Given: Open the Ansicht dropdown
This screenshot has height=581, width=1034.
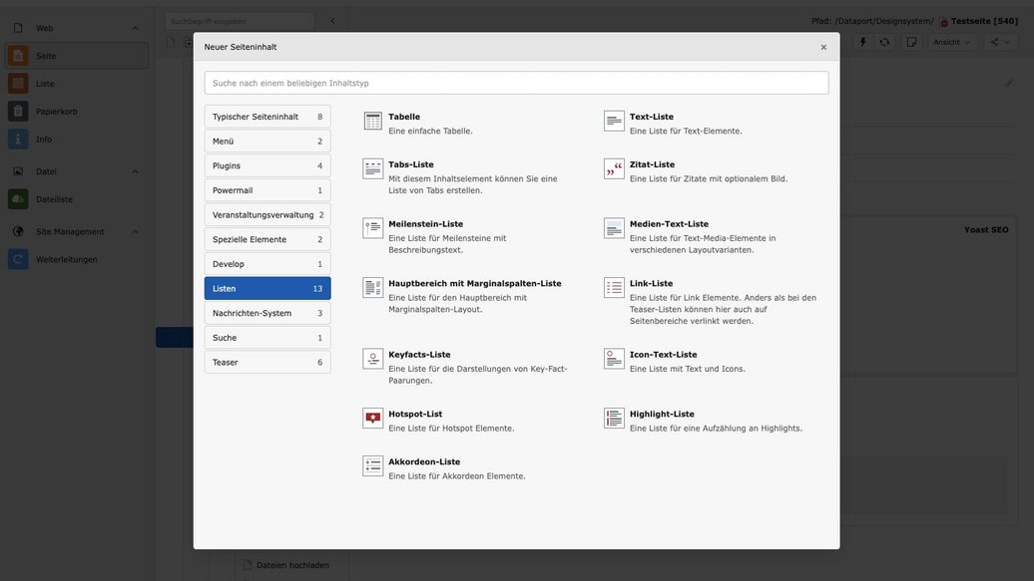Looking at the screenshot, I should click(x=952, y=42).
